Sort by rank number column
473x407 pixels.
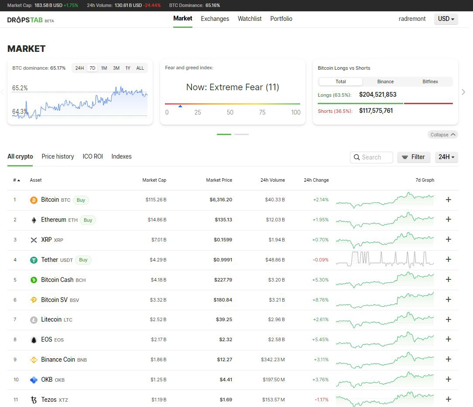pos(16,180)
